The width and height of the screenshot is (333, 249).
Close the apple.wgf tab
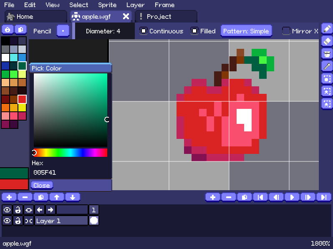(x=126, y=16)
